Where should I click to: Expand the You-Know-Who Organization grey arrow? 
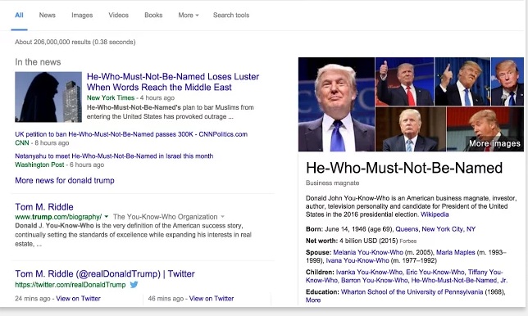point(222,217)
